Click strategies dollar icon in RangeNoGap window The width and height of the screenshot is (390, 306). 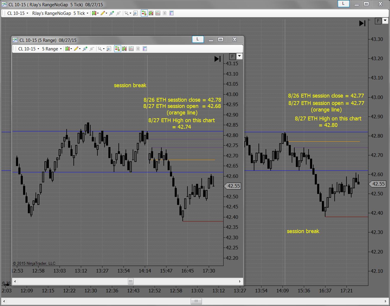pos(165,13)
